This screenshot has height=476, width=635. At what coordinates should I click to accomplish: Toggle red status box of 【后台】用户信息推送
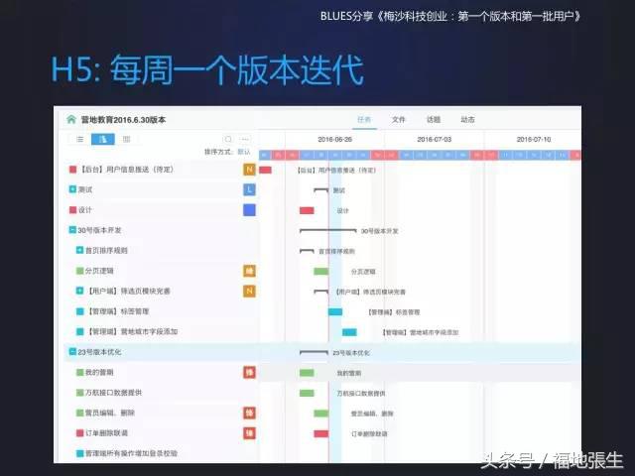pos(72,170)
